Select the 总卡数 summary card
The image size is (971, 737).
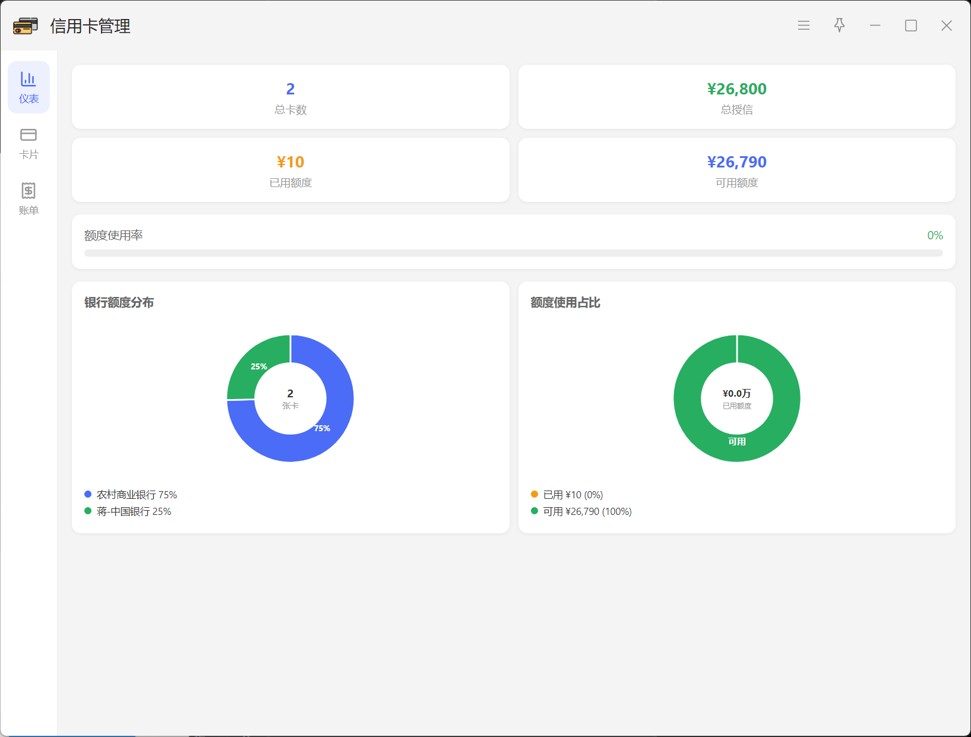(x=290, y=97)
